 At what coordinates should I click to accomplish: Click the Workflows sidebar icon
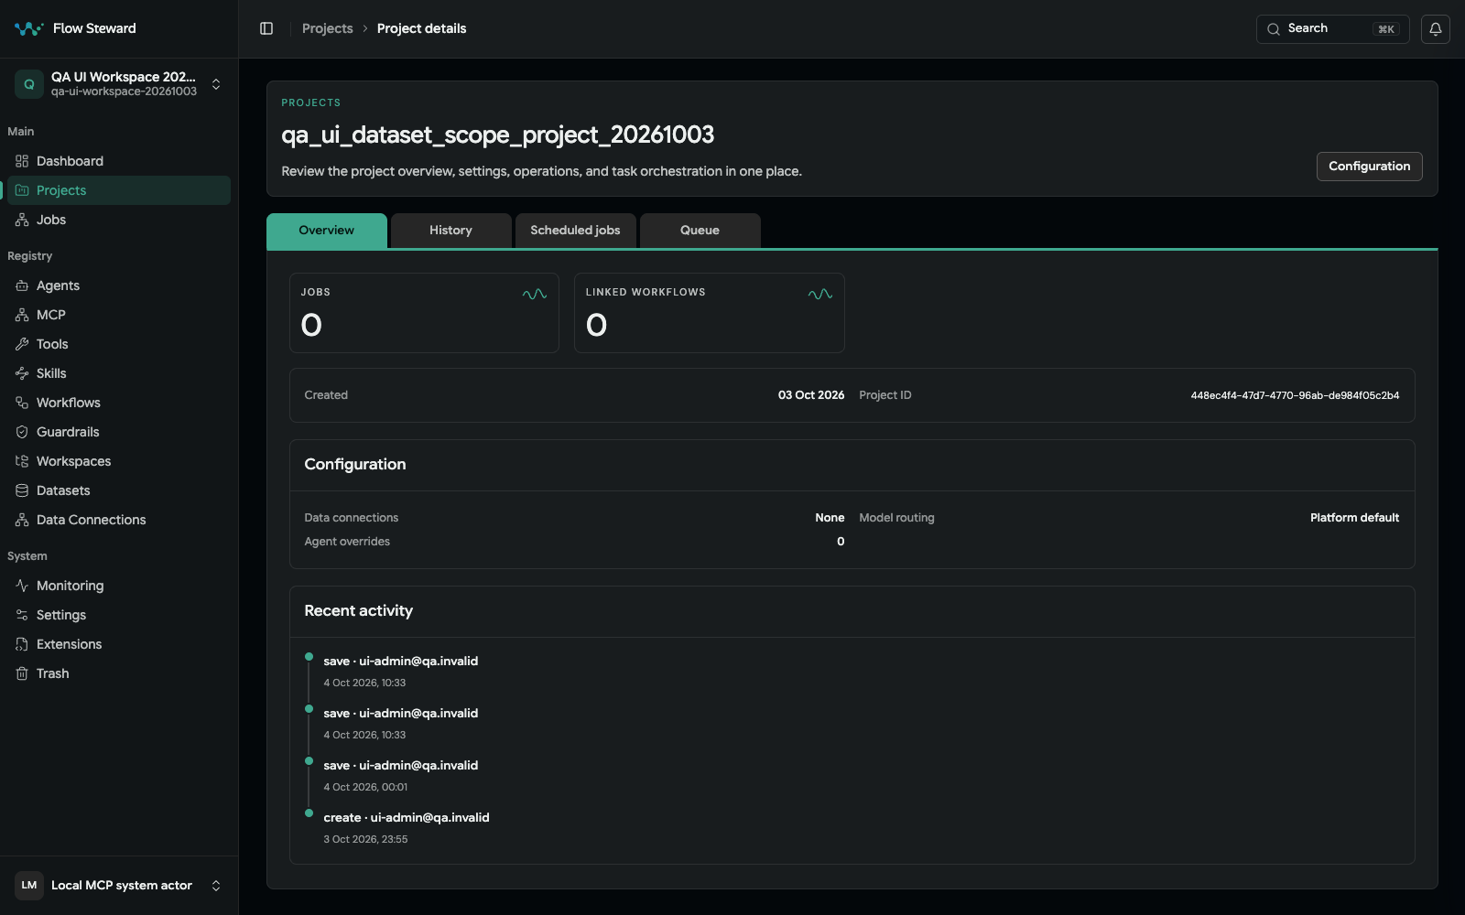[x=22, y=403]
